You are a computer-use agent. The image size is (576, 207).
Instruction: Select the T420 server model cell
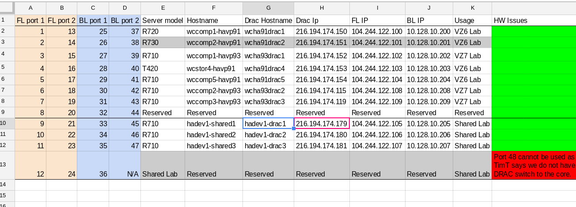coord(162,68)
